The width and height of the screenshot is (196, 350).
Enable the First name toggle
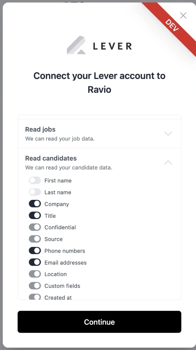[35, 180]
